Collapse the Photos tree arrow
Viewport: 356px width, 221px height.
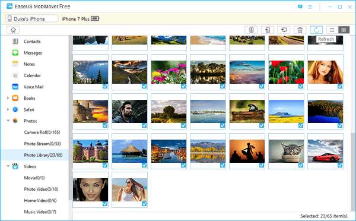click(8, 121)
